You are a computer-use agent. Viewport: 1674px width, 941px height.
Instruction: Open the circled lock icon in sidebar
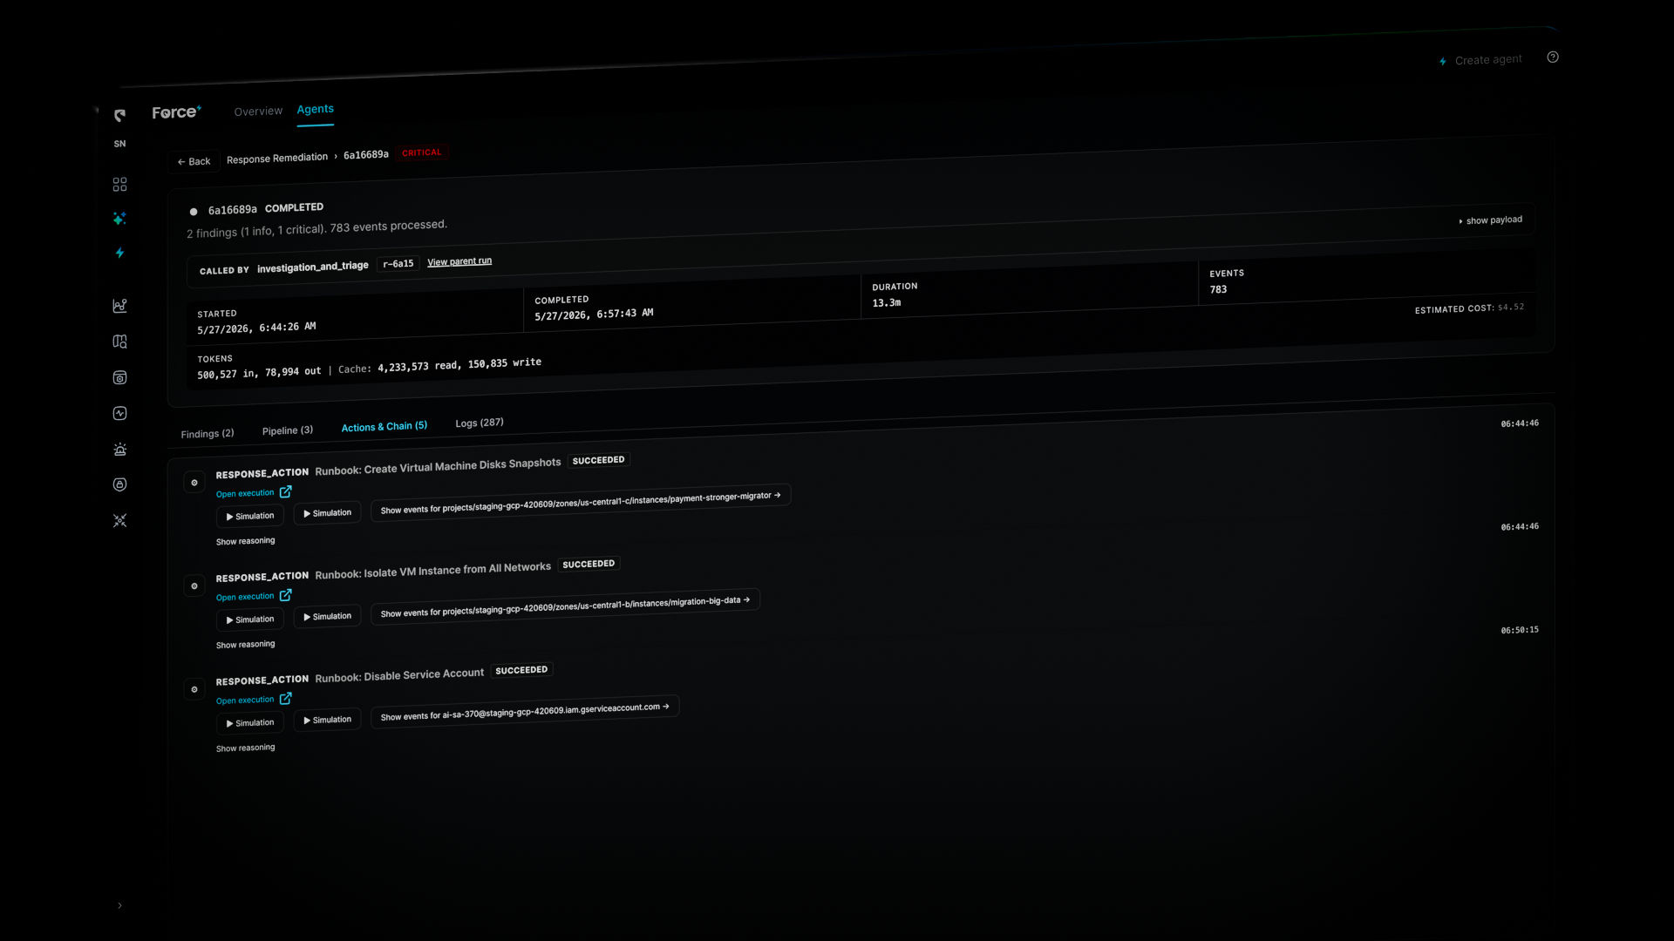coord(119,484)
